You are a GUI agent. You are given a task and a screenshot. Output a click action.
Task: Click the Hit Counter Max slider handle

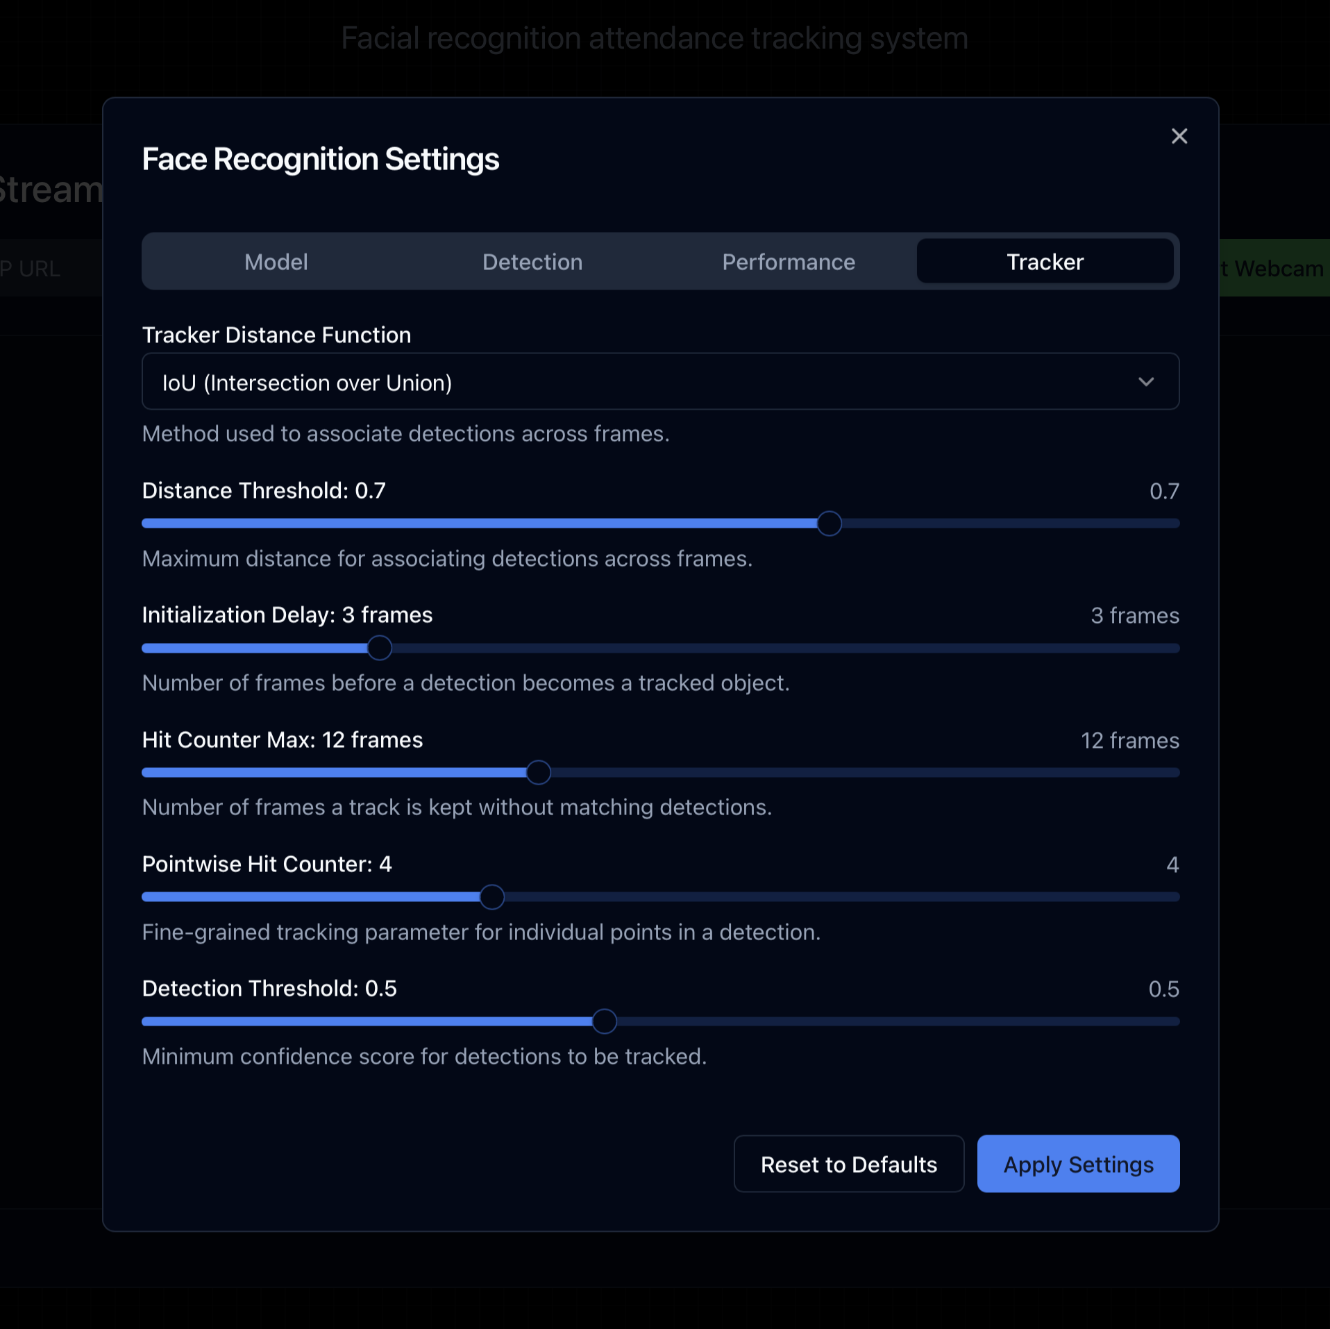[539, 772]
